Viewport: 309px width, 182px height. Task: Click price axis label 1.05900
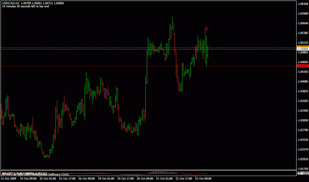coord(303,13)
